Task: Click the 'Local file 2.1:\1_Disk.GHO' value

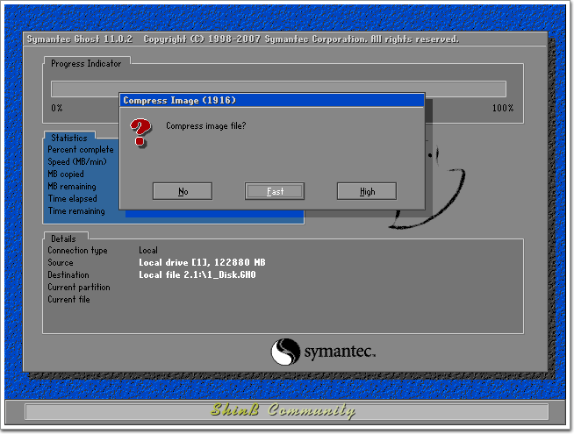Action: coord(197,275)
